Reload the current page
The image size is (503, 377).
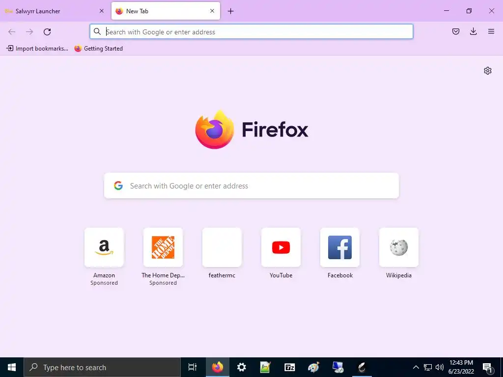click(x=47, y=32)
